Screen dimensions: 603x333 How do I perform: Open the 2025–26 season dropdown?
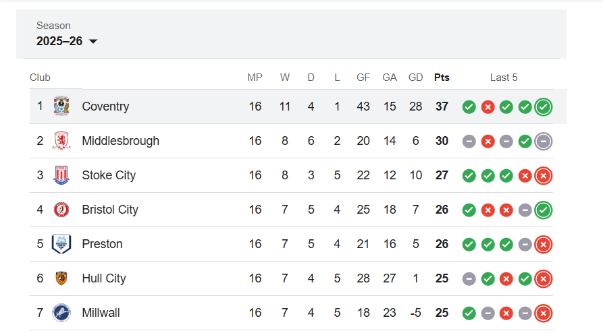click(68, 41)
